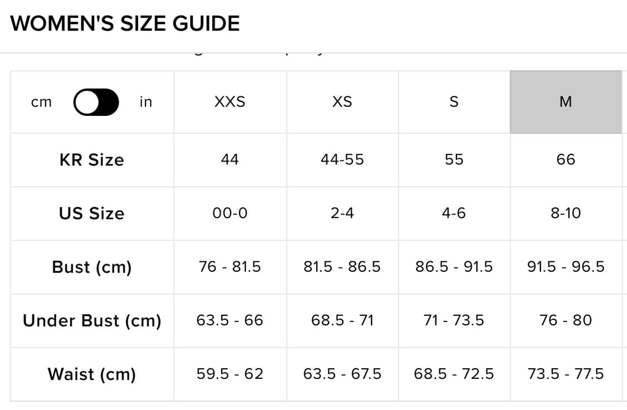
Task: Click the M KR size 66 cell
Action: (x=566, y=160)
